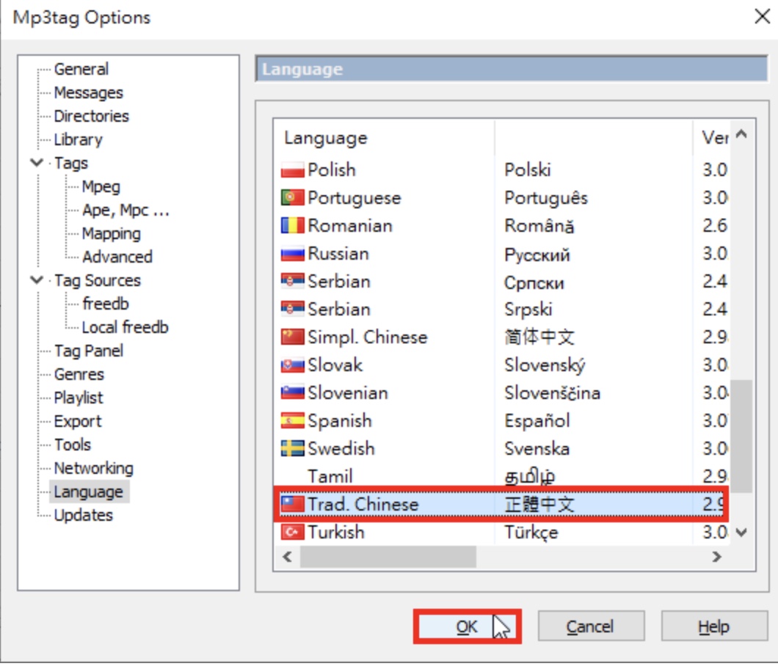Click the language list vertical scrollbar thumb
778x669 pixels.
pyautogui.click(x=741, y=436)
